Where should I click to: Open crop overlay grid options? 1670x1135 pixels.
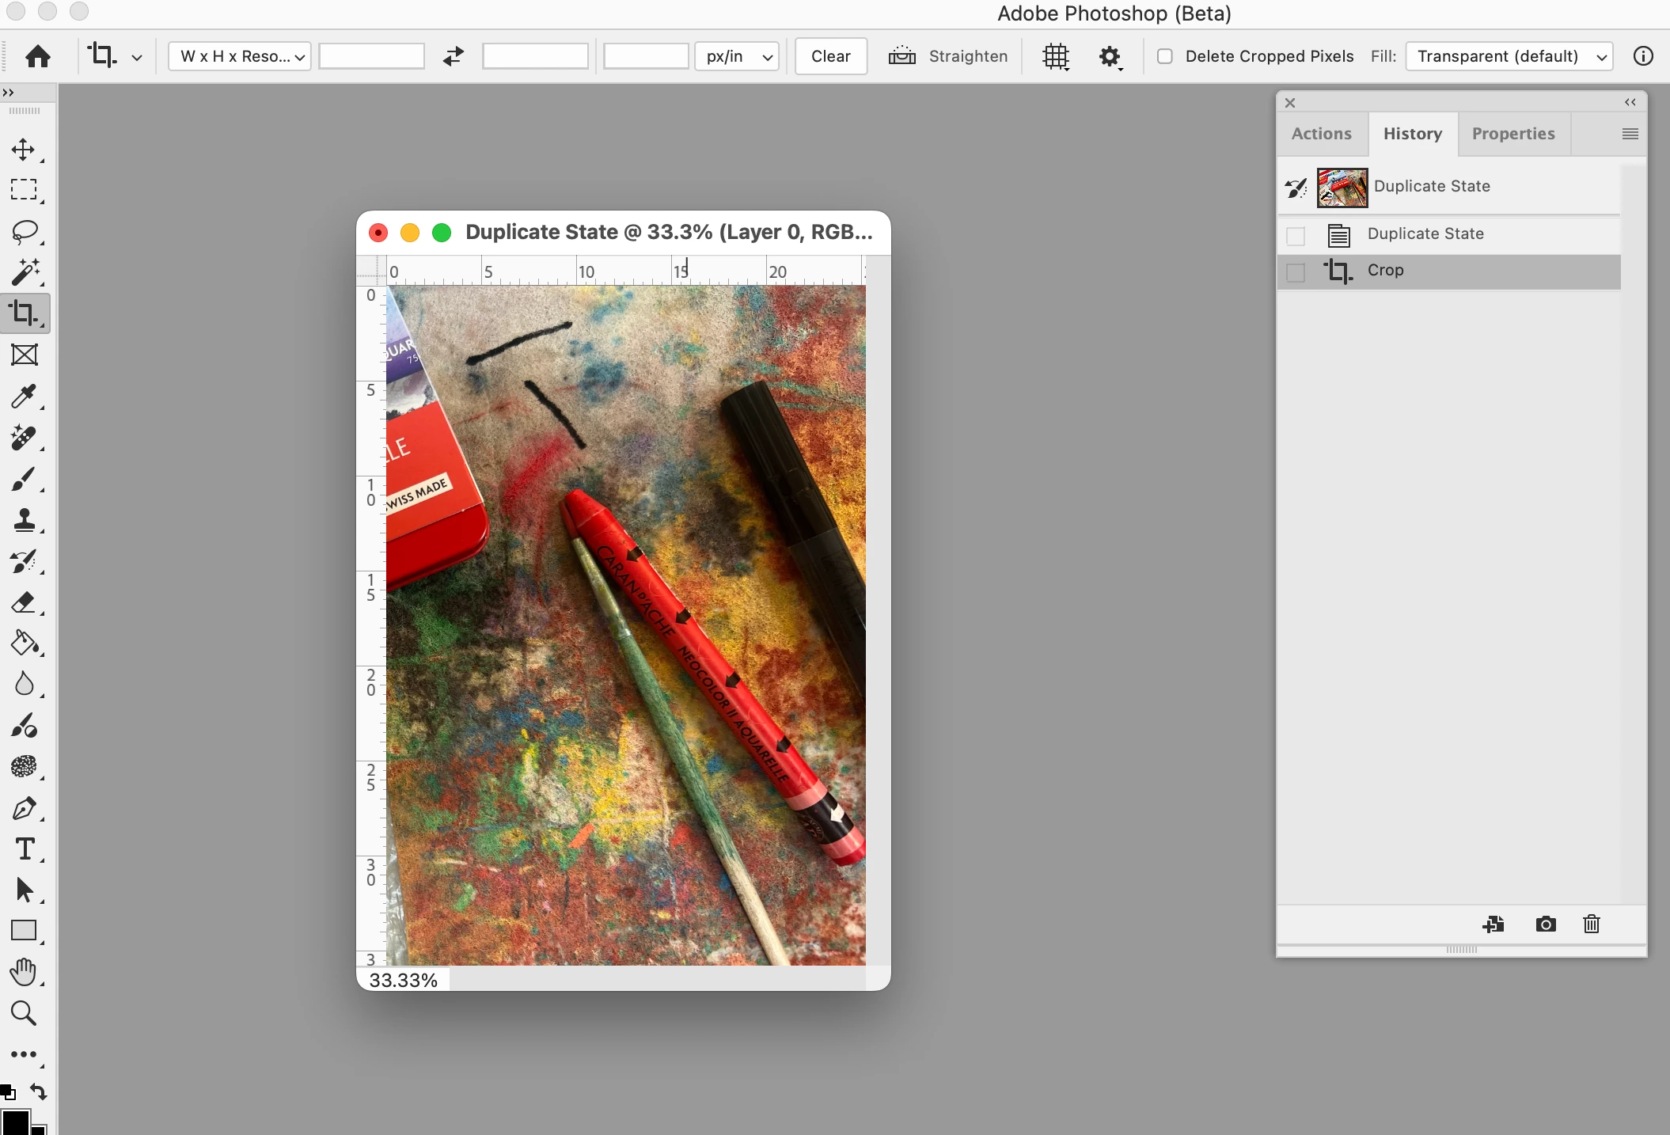[1056, 56]
